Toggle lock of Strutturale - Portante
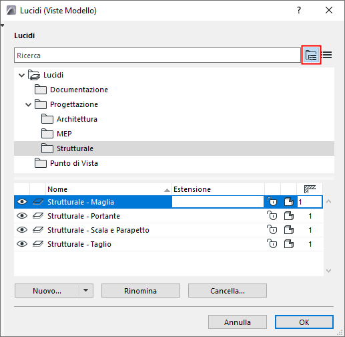This screenshot has width=345, height=337. pyautogui.click(x=272, y=216)
